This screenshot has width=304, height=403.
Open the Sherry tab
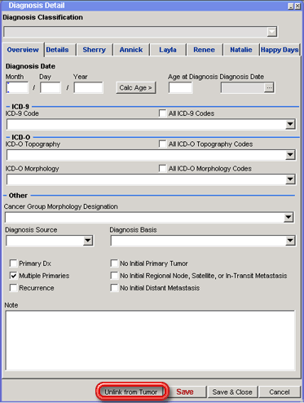click(x=95, y=50)
